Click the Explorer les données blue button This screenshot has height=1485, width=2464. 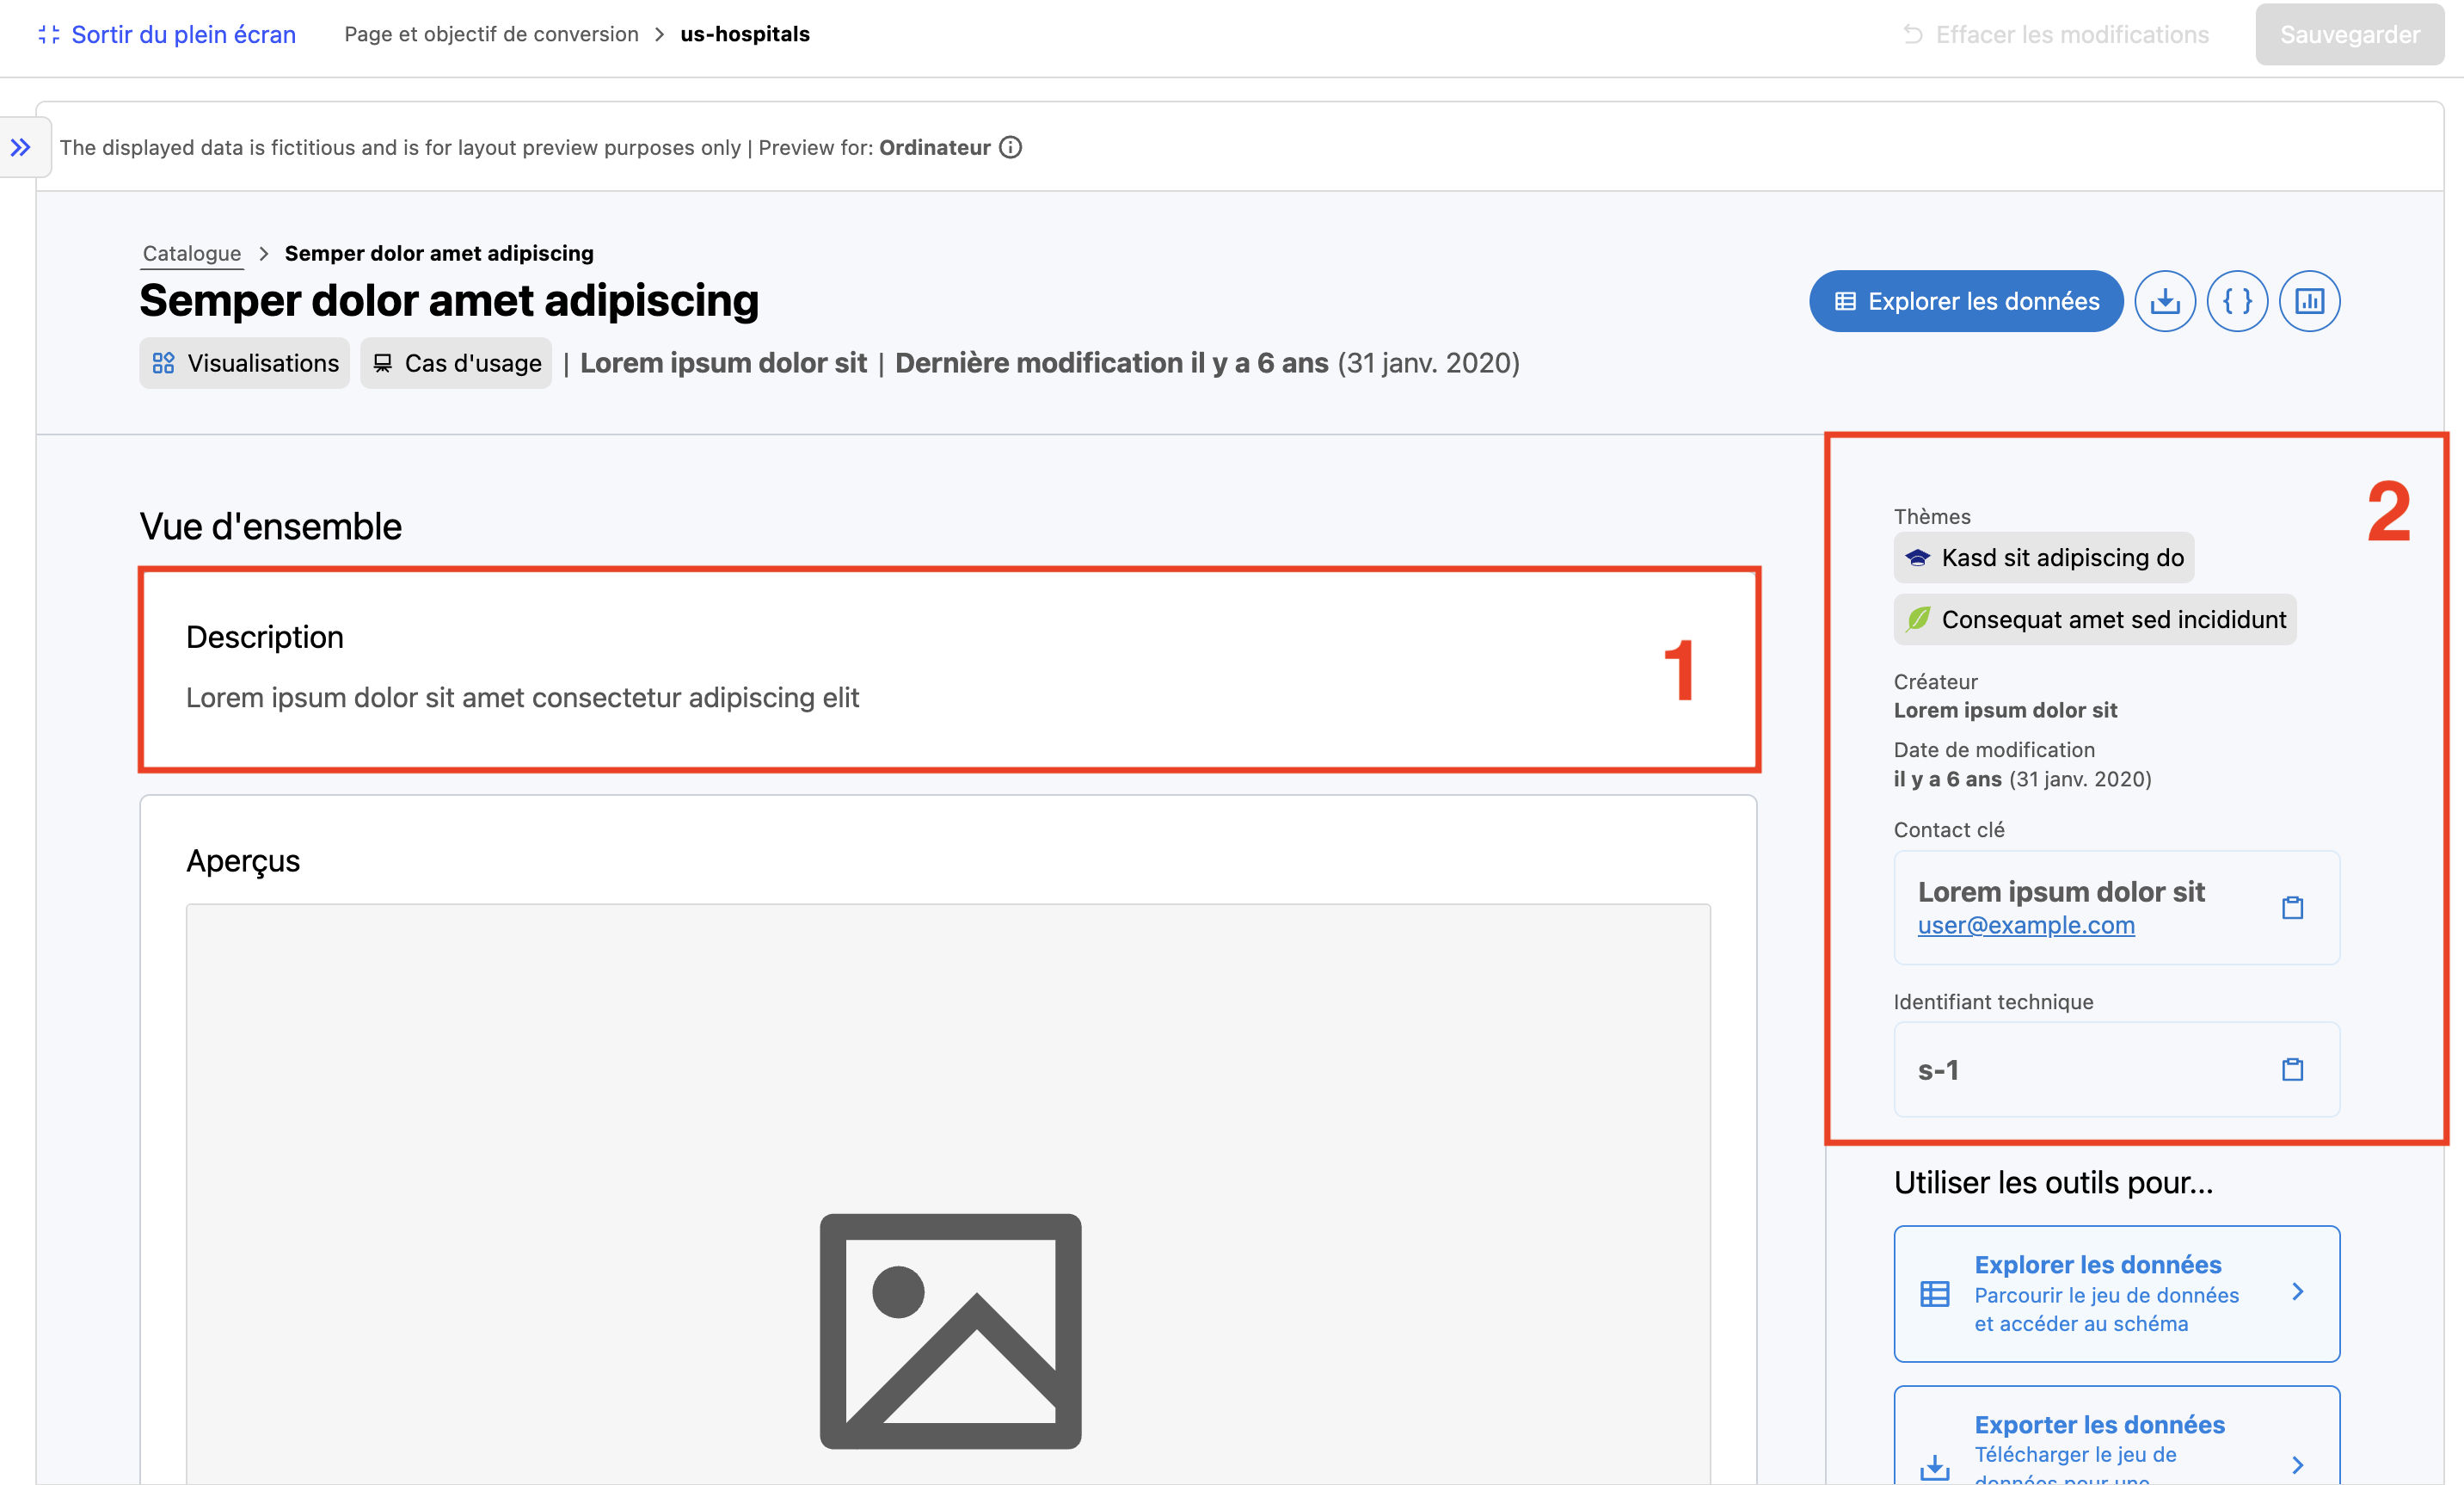[x=1965, y=300]
